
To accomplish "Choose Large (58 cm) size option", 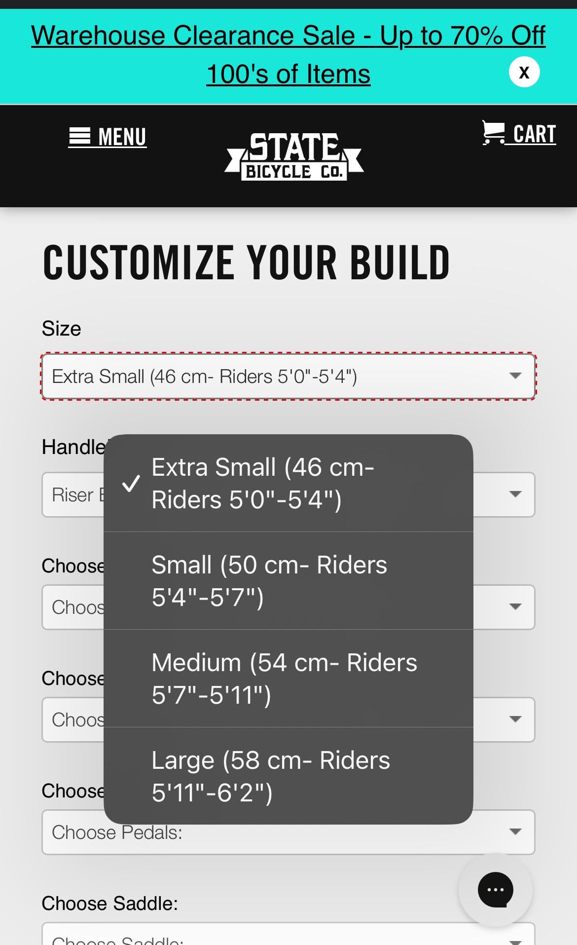I will point(288,776).
